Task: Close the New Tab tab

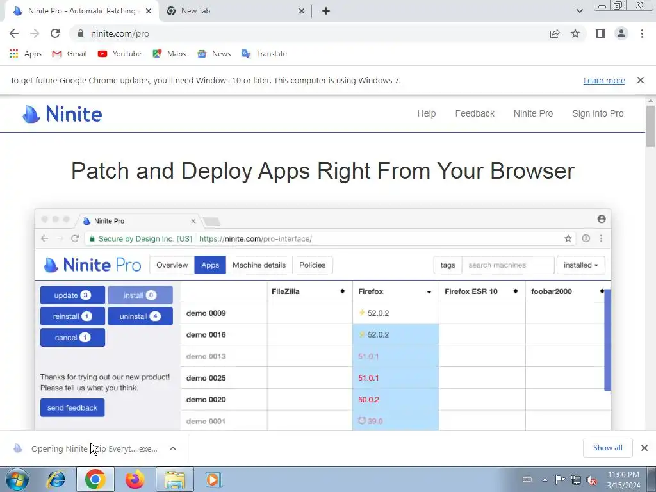Action: point(301,12)
